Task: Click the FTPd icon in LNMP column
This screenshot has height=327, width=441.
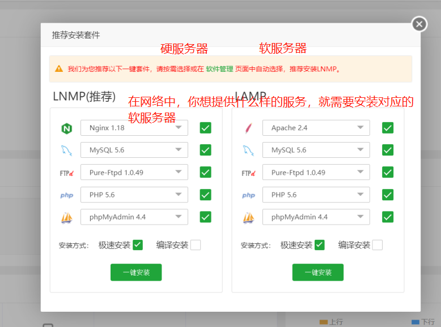Action: coord(67,173)
